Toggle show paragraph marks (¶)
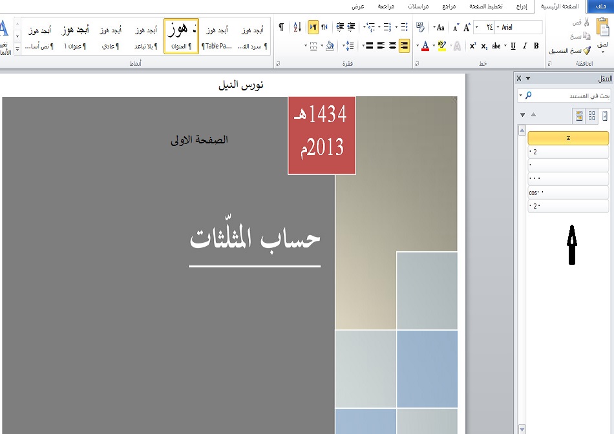Screen dimensions: 614x434 pos(281,27)
